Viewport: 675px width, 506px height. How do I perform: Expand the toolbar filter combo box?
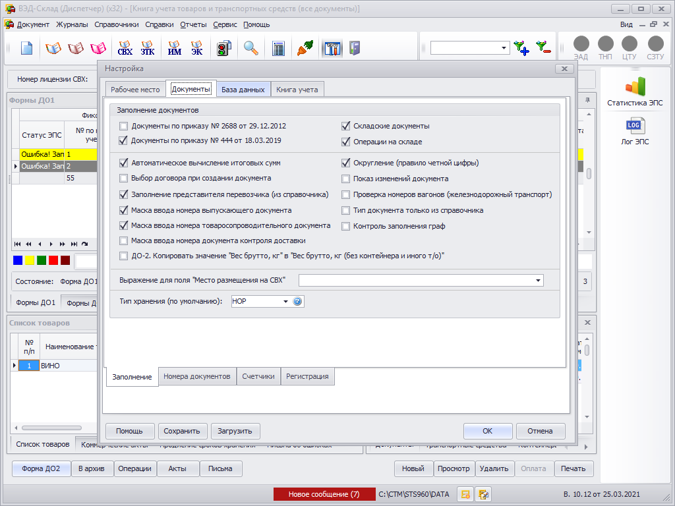tap(504, 47)
